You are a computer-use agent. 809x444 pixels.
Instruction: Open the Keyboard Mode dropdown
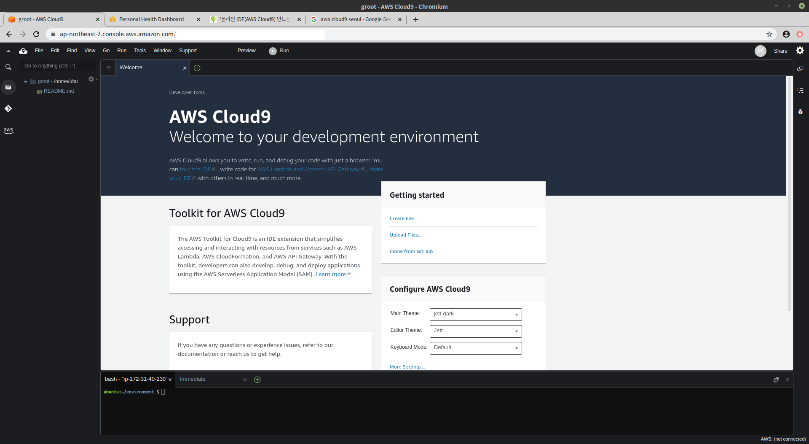pos(476,348)
